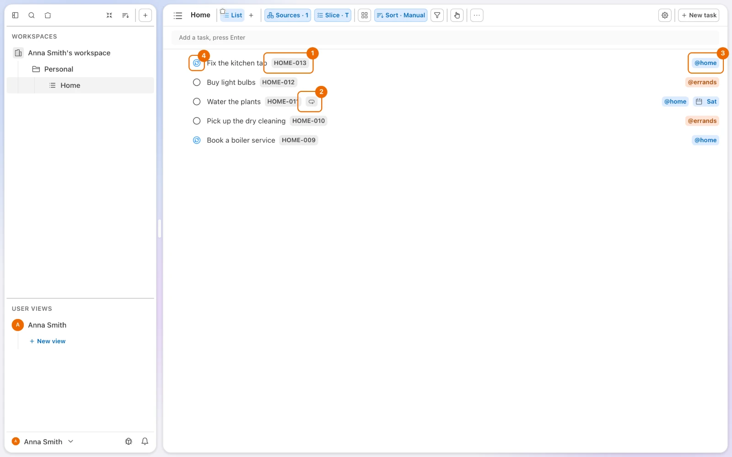Click the + New view link

48,341
